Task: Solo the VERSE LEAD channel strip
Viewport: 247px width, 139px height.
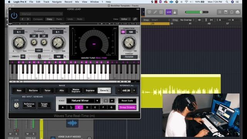Action: pyautogui.click(x=16, y=134)
